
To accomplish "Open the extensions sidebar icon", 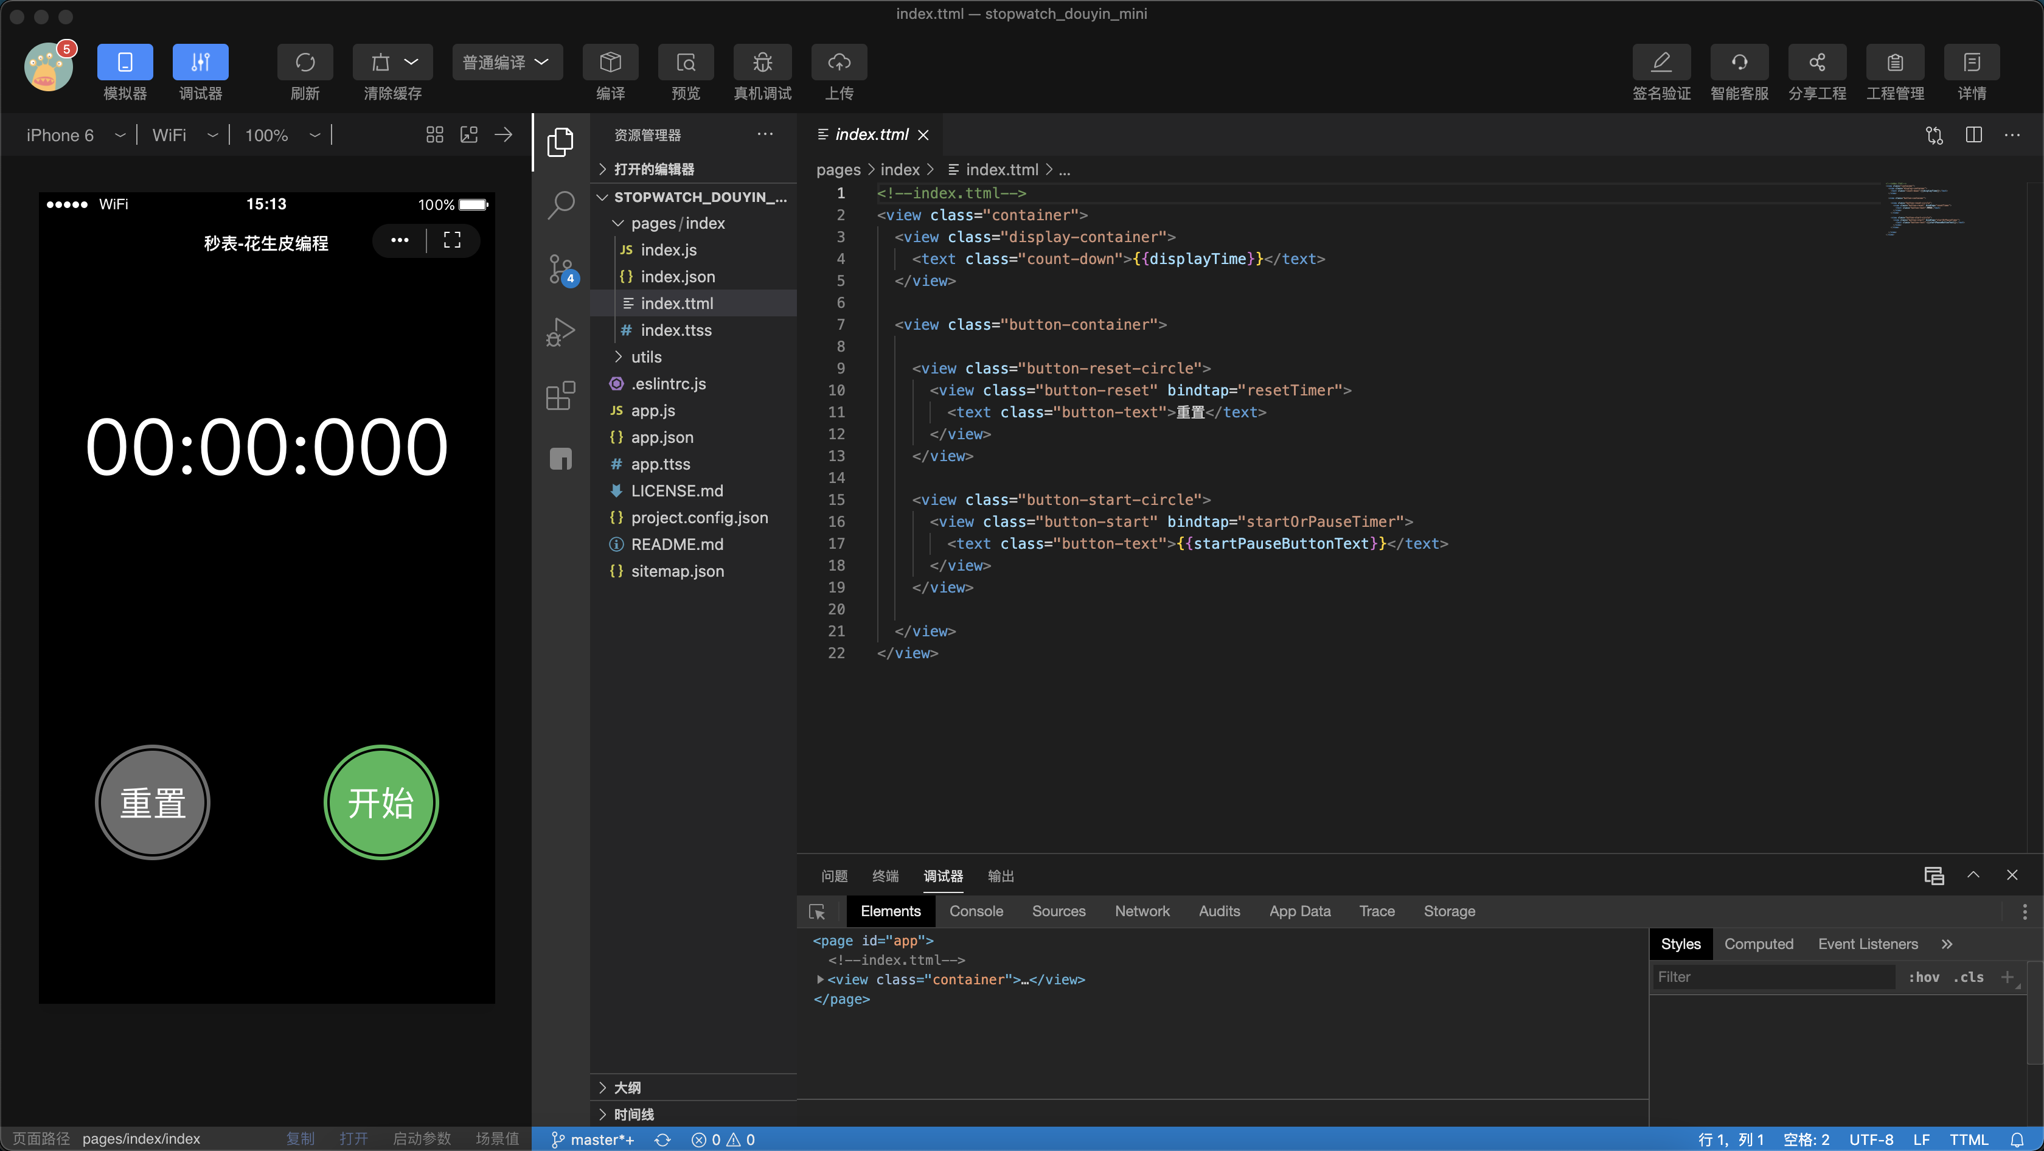I will (561, 395).
